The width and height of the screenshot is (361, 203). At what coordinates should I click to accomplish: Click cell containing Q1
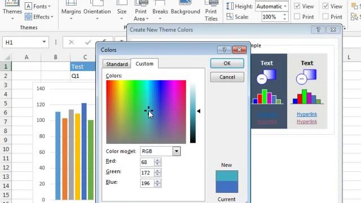(83, 76)
